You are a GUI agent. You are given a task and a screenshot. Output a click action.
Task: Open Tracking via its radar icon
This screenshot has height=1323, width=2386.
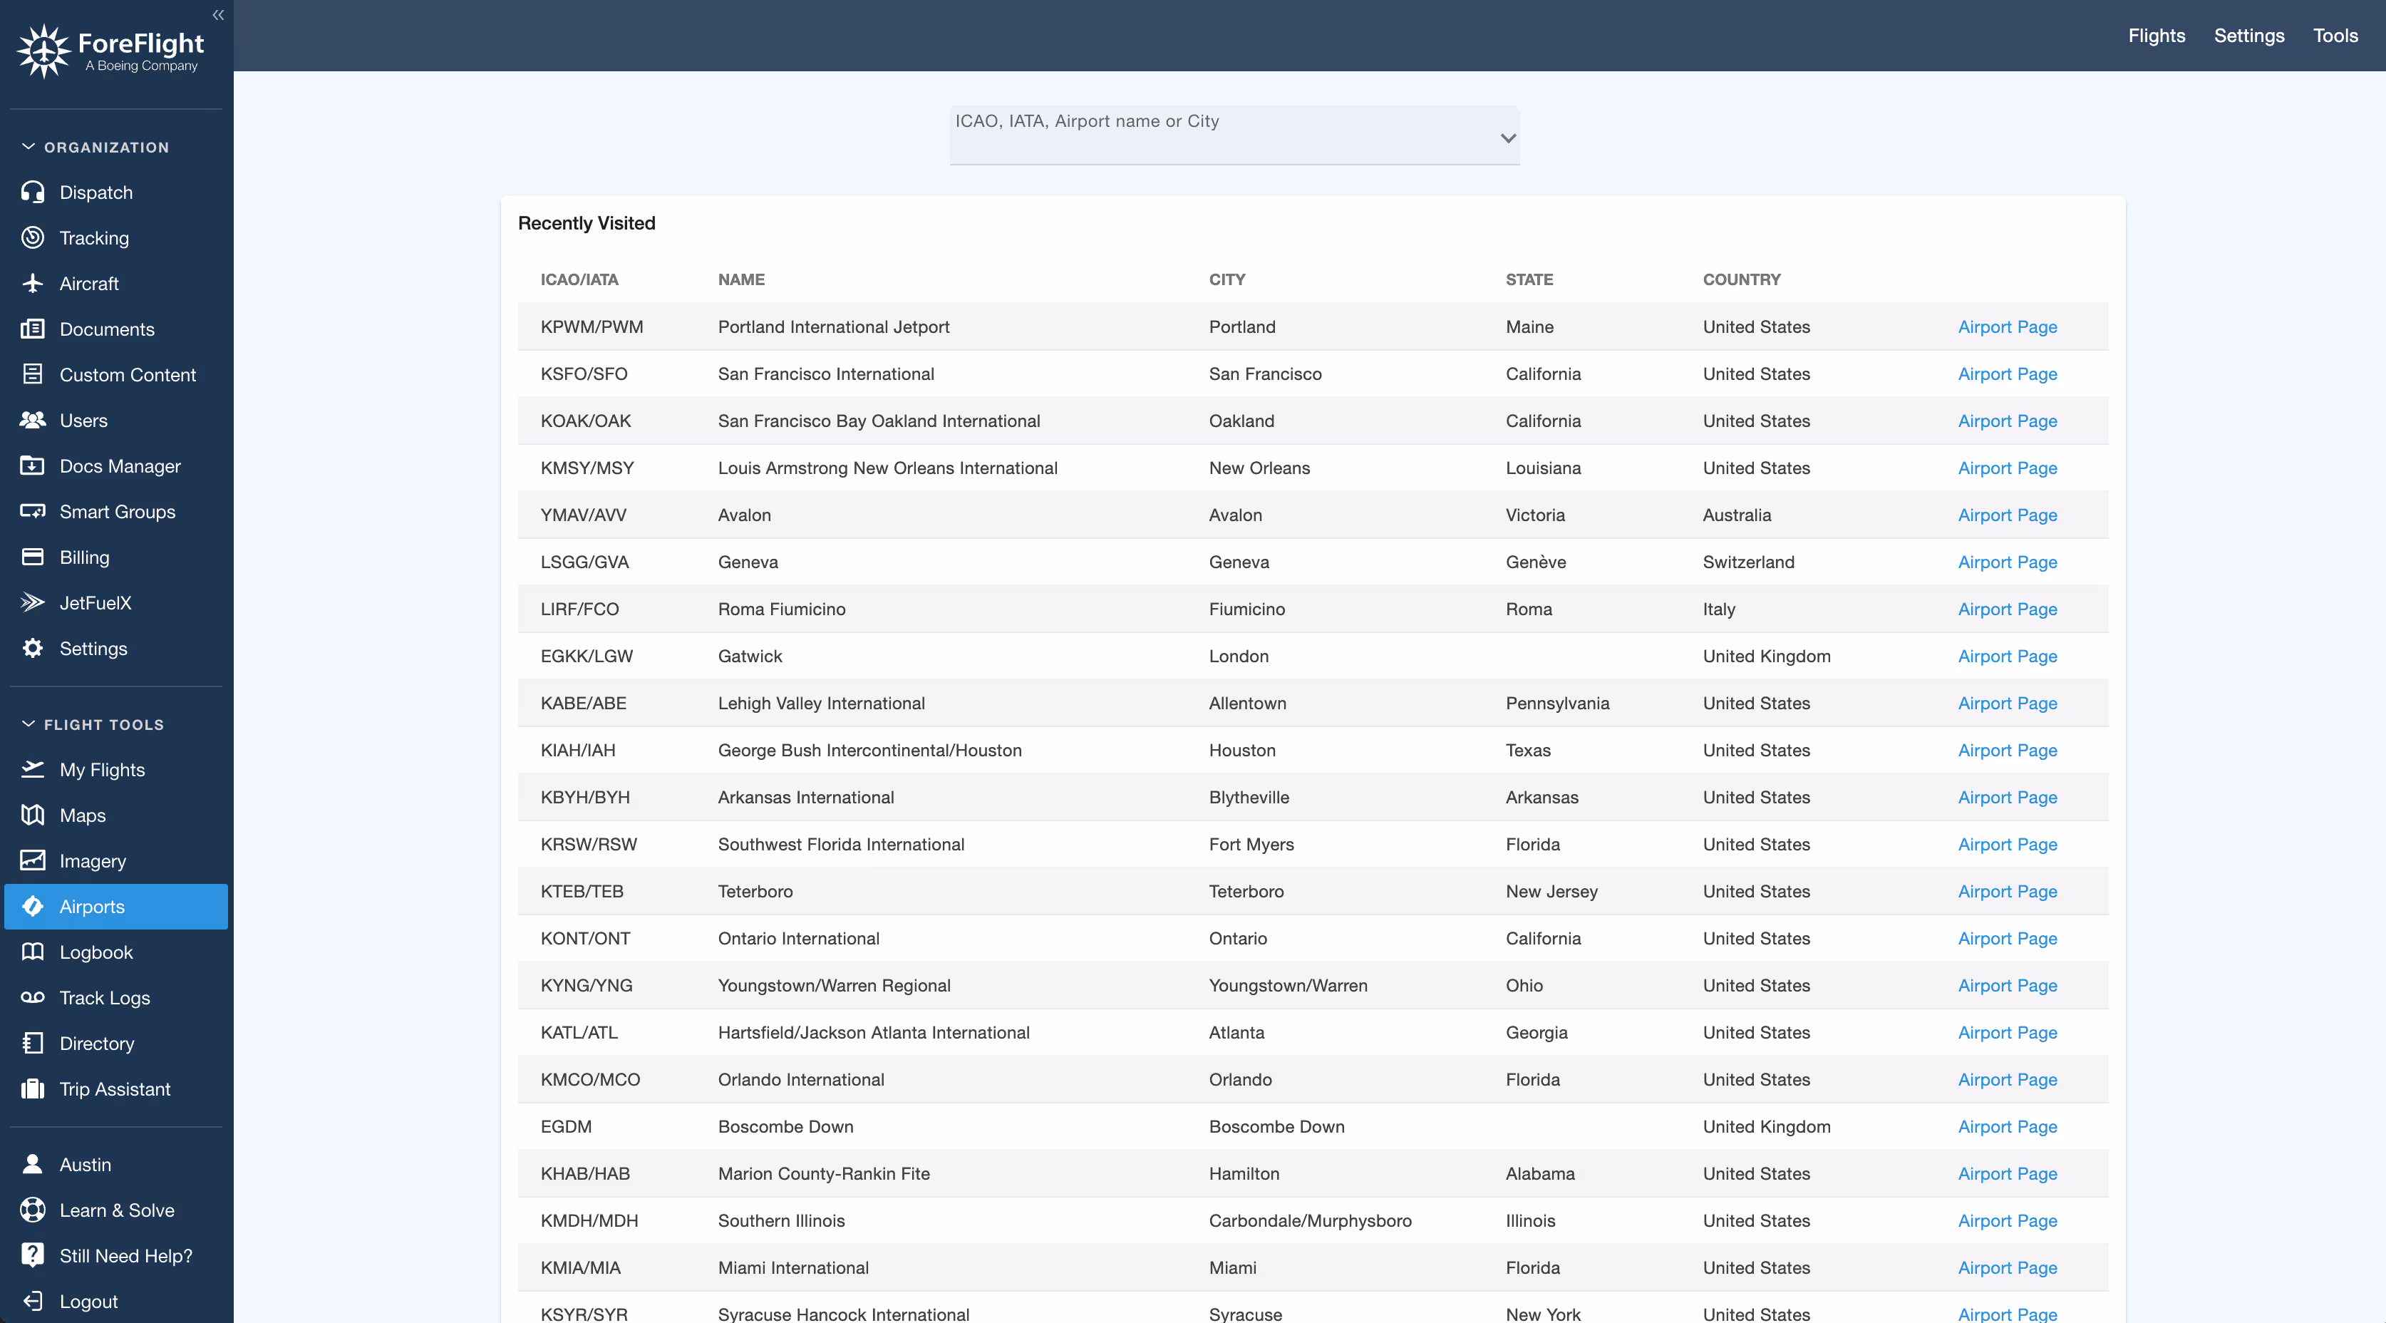32,237
